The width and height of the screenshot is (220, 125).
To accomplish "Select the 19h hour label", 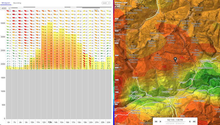I will click(x=85, y=122).
